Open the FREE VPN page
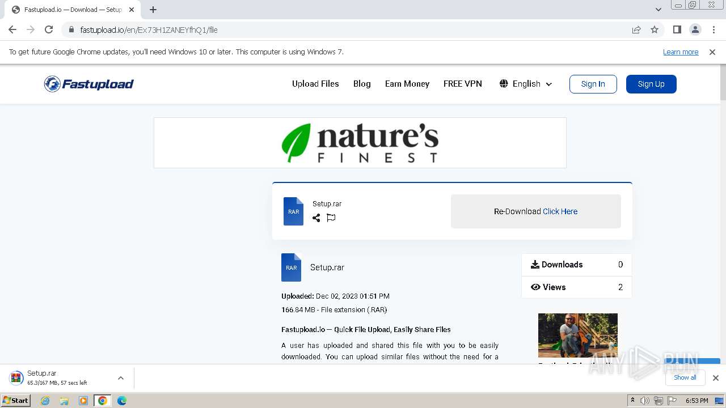This screenshot has width=726, height=408. click(463, 83)
